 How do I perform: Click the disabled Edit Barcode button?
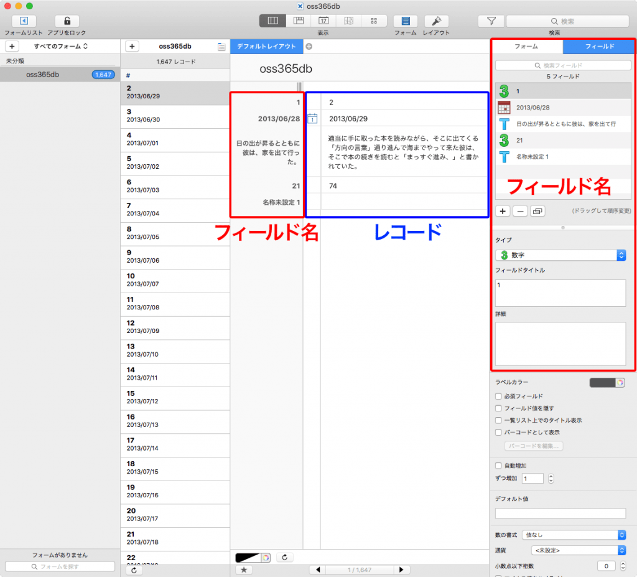[533, 446]
